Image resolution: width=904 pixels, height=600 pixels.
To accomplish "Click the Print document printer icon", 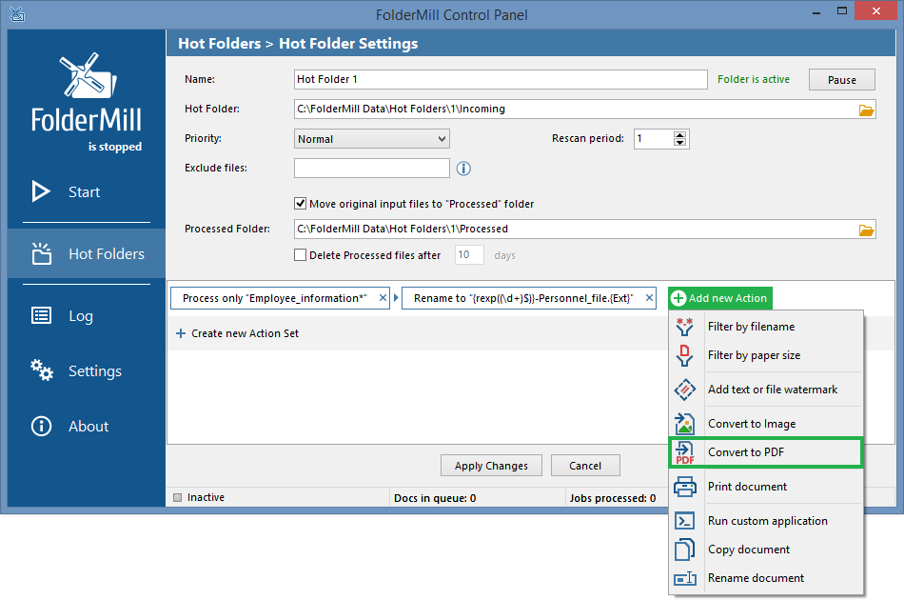I will pyautogui.click(x=684, y=487).
